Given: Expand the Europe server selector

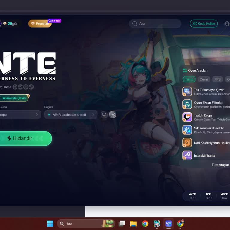Looking at the screenshot, I should [x=20, y=115].
